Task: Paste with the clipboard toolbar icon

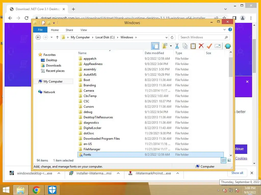Action: 193,46
